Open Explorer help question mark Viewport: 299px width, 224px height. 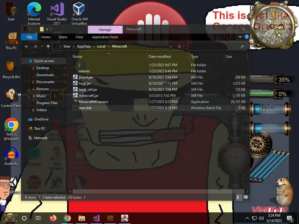coord(246,37)
